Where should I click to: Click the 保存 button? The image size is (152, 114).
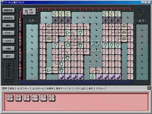pyautogui.click(x=8, y=26)
